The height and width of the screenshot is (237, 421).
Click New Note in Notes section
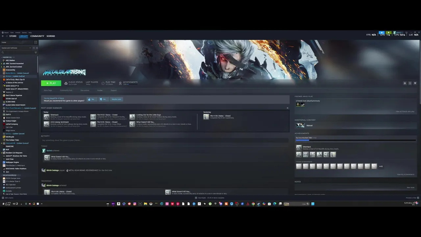tap(410, 187)
